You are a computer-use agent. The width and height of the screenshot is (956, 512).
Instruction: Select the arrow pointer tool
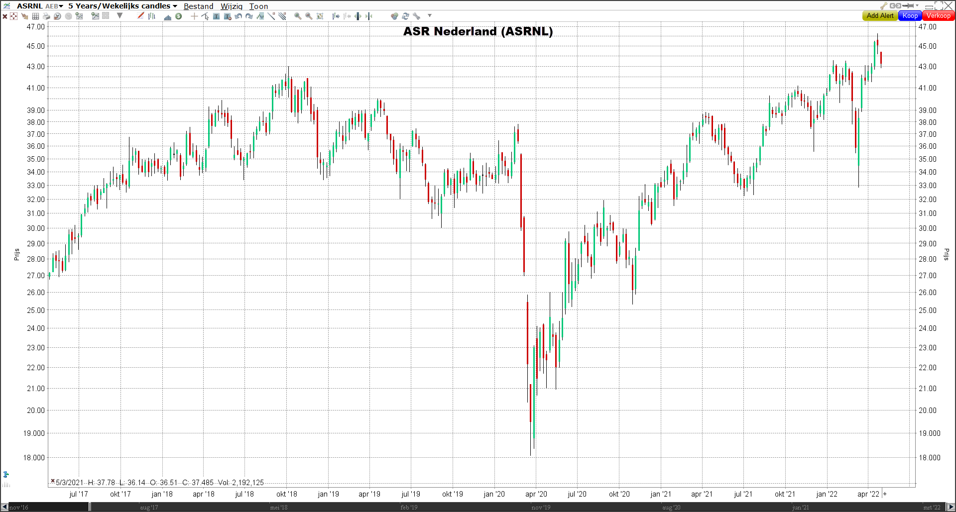point(205,16)
